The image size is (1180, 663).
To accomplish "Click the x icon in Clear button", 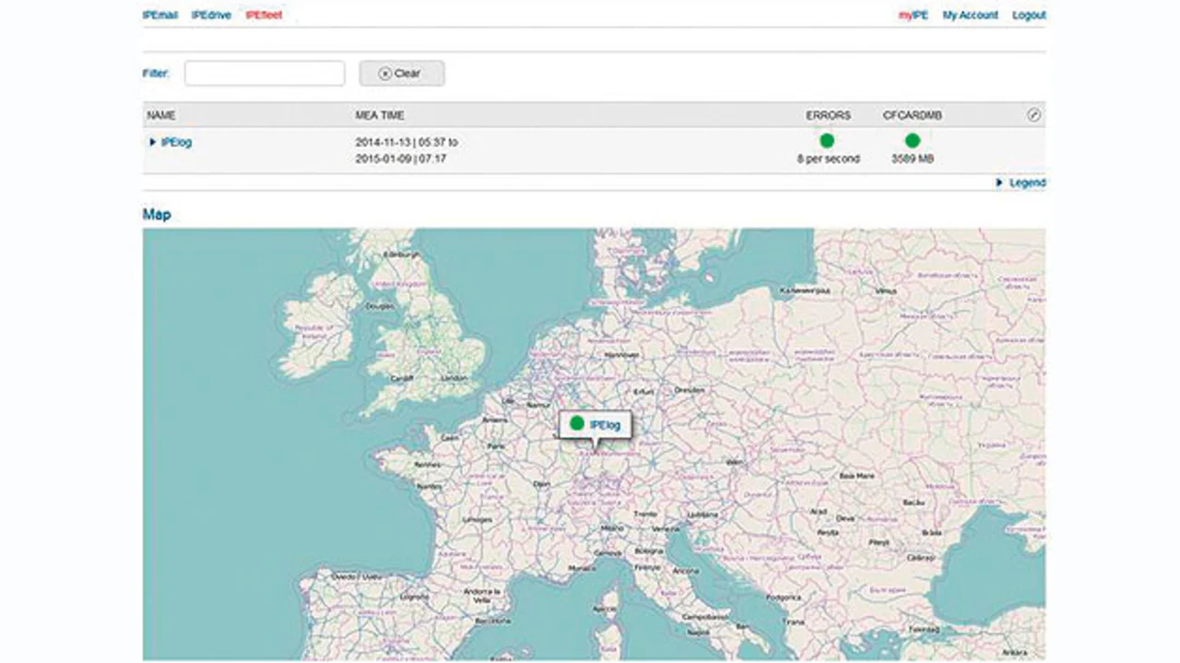I will point(385,74).
